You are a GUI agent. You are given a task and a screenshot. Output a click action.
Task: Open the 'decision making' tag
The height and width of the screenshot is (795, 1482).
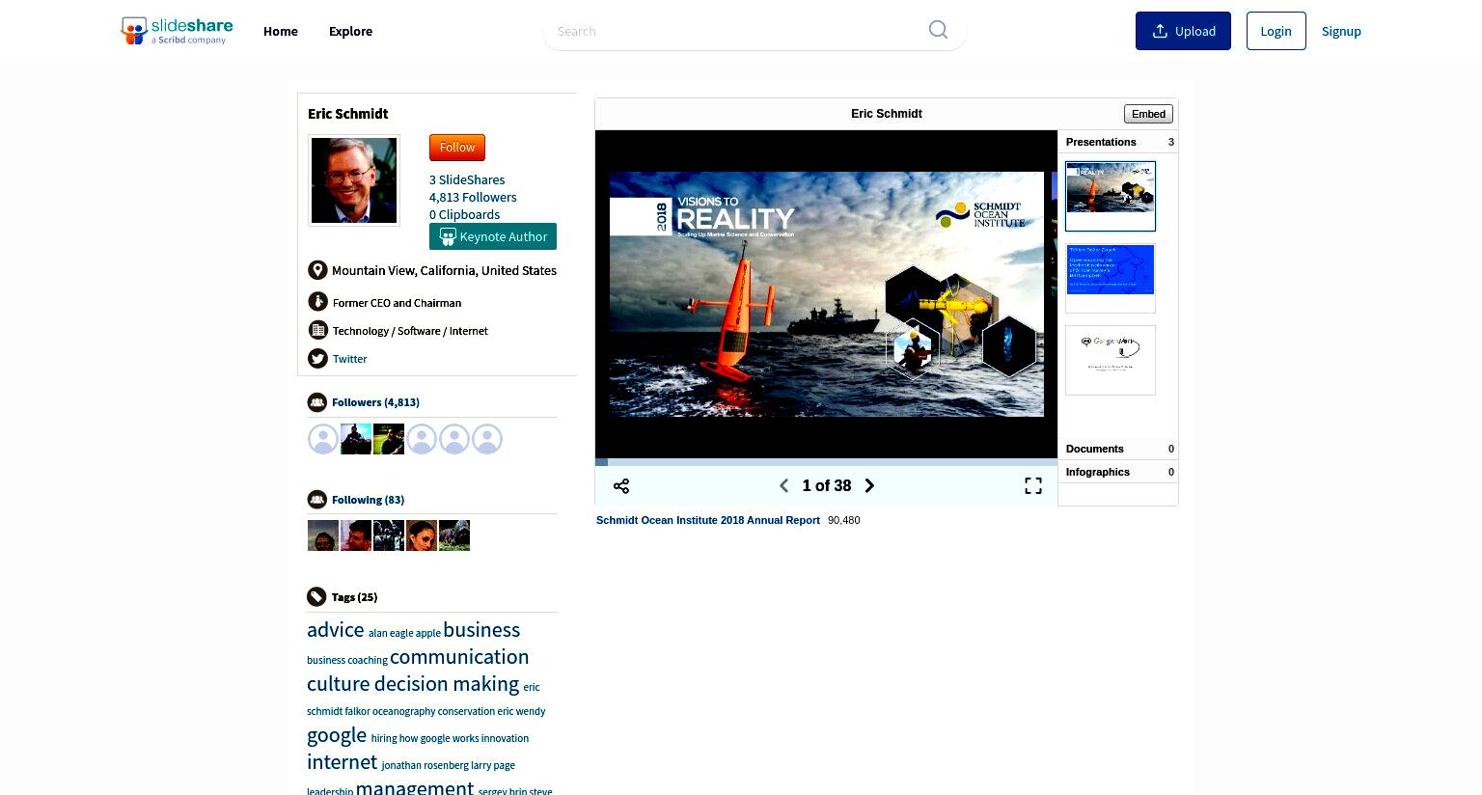point(447,683)
